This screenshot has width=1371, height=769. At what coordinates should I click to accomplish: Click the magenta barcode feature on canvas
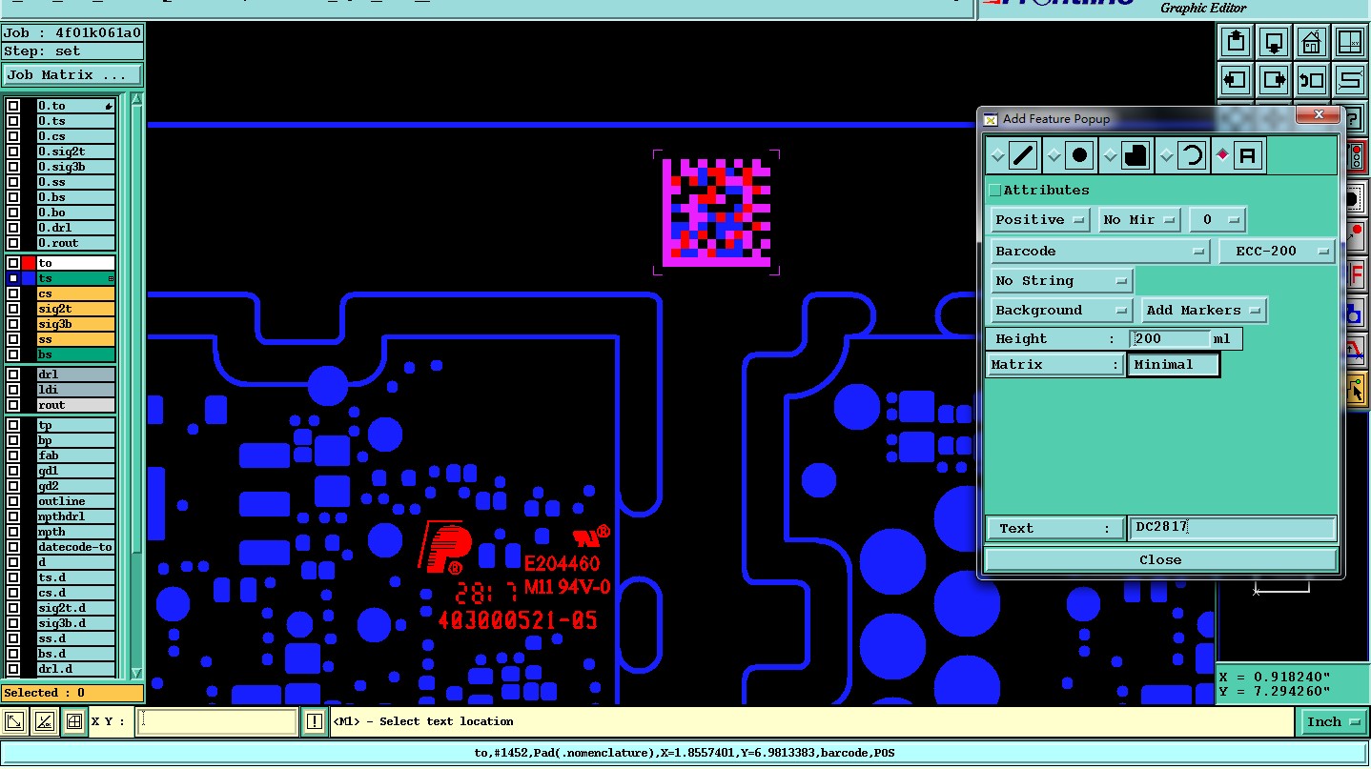(716, 212)
